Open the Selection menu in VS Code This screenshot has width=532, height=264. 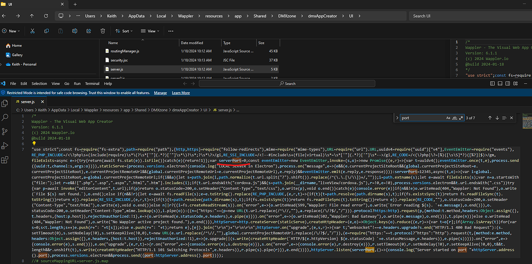tap(40, 83)
